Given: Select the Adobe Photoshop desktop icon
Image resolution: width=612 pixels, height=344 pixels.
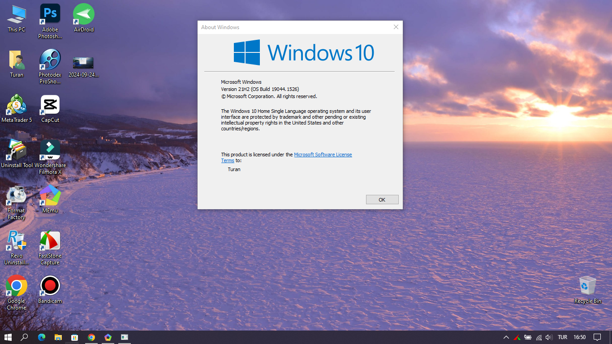Looking at the screenshot, I should [50, 21].
